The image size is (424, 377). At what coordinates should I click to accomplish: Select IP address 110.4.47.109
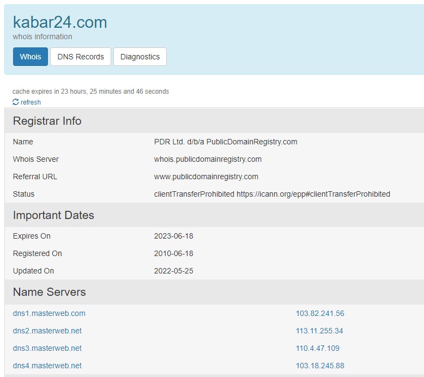click(x=318, y=348)
